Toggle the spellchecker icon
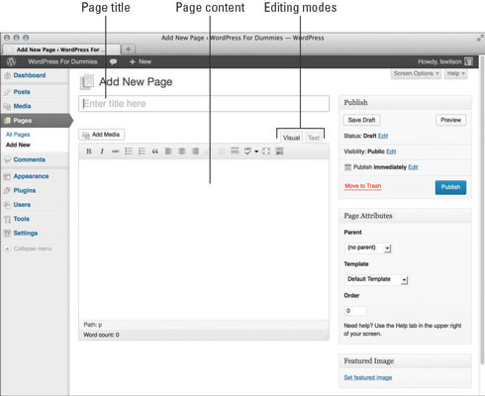 click(x=247, y=151)
